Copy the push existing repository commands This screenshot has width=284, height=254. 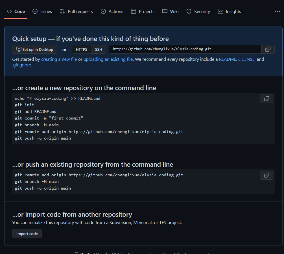coord(266,175)
